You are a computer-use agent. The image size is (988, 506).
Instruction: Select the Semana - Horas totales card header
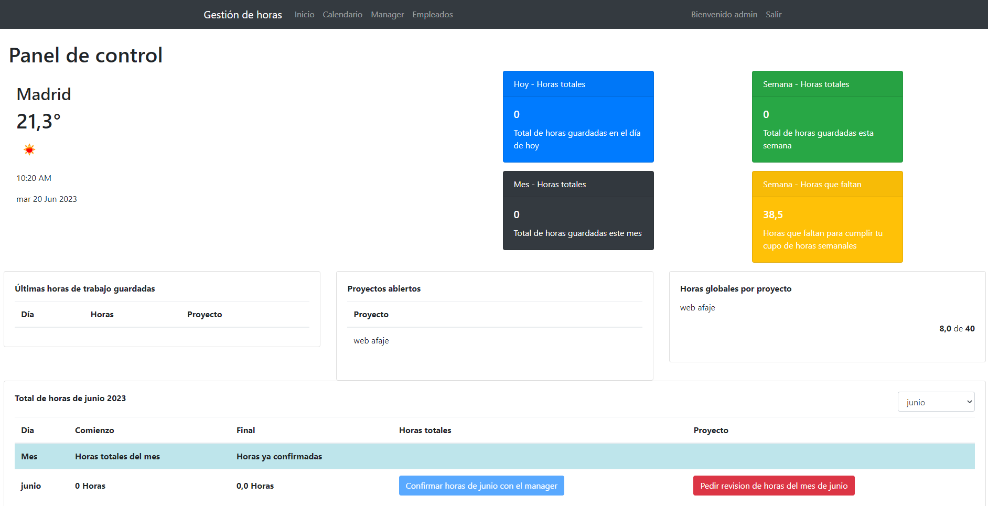(x=828, y=84)
